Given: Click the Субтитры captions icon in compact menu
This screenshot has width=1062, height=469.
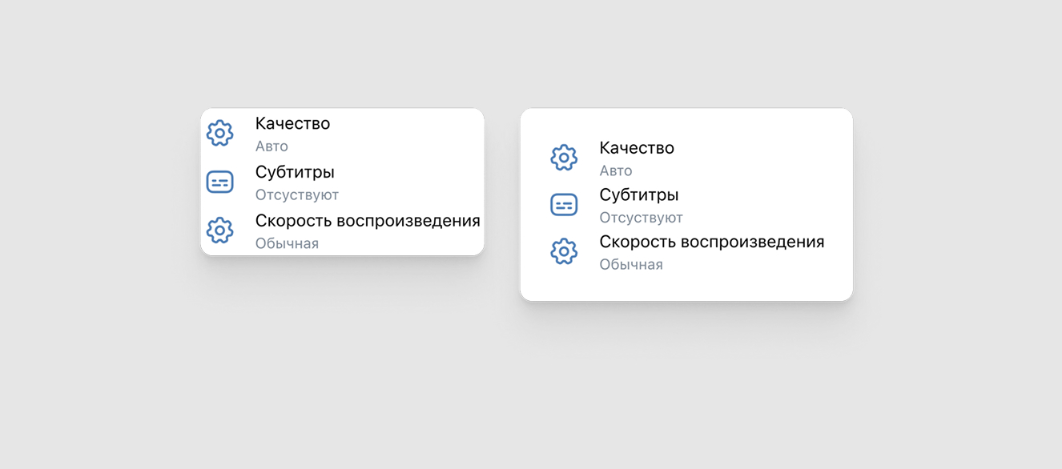Looking at the screenshot, I should (x=220, y=182).
